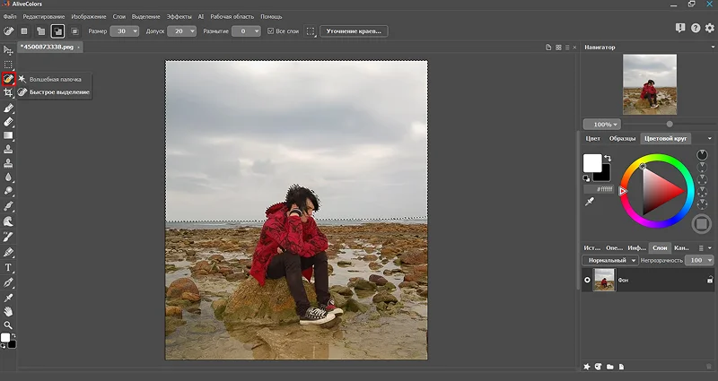Click the Navigator preview thumbnail

pos(649,84)
